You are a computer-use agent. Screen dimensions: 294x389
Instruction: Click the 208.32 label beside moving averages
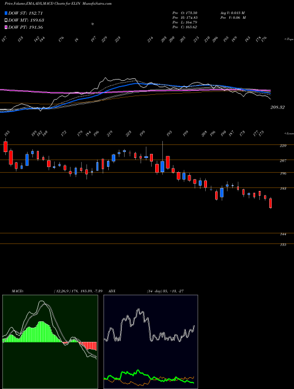click(277, 107)
